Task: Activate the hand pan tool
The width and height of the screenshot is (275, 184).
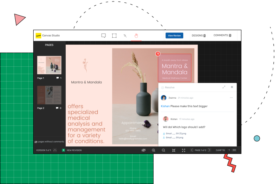Action: click(x=136, y=35)
